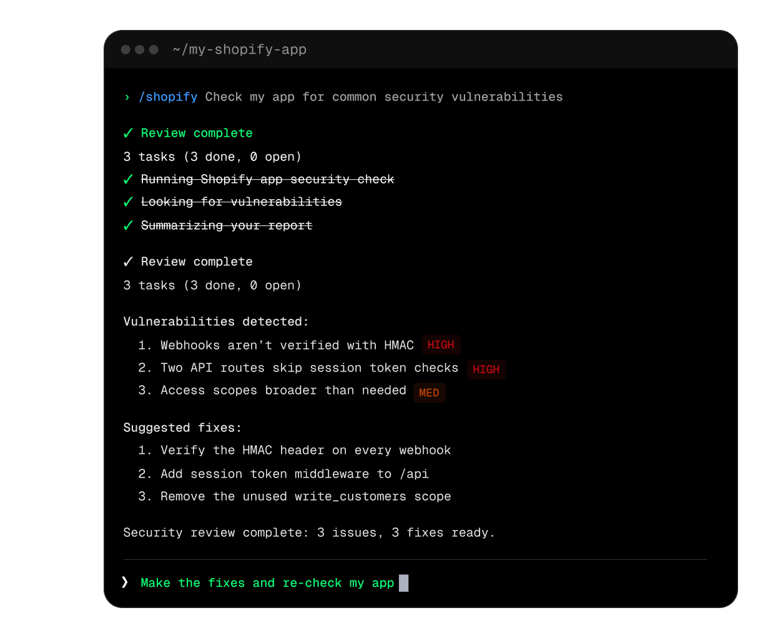Click 'Check my app for common security vulnerabilities'
768x638 pixels.
(384, 97)
